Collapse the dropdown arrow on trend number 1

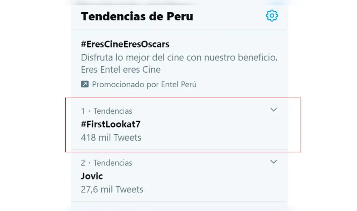pyautogui.click(x=273, y=110)
